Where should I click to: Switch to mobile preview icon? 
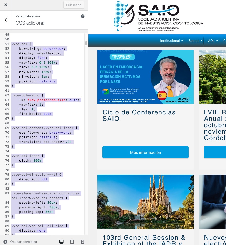click(83, 242)
